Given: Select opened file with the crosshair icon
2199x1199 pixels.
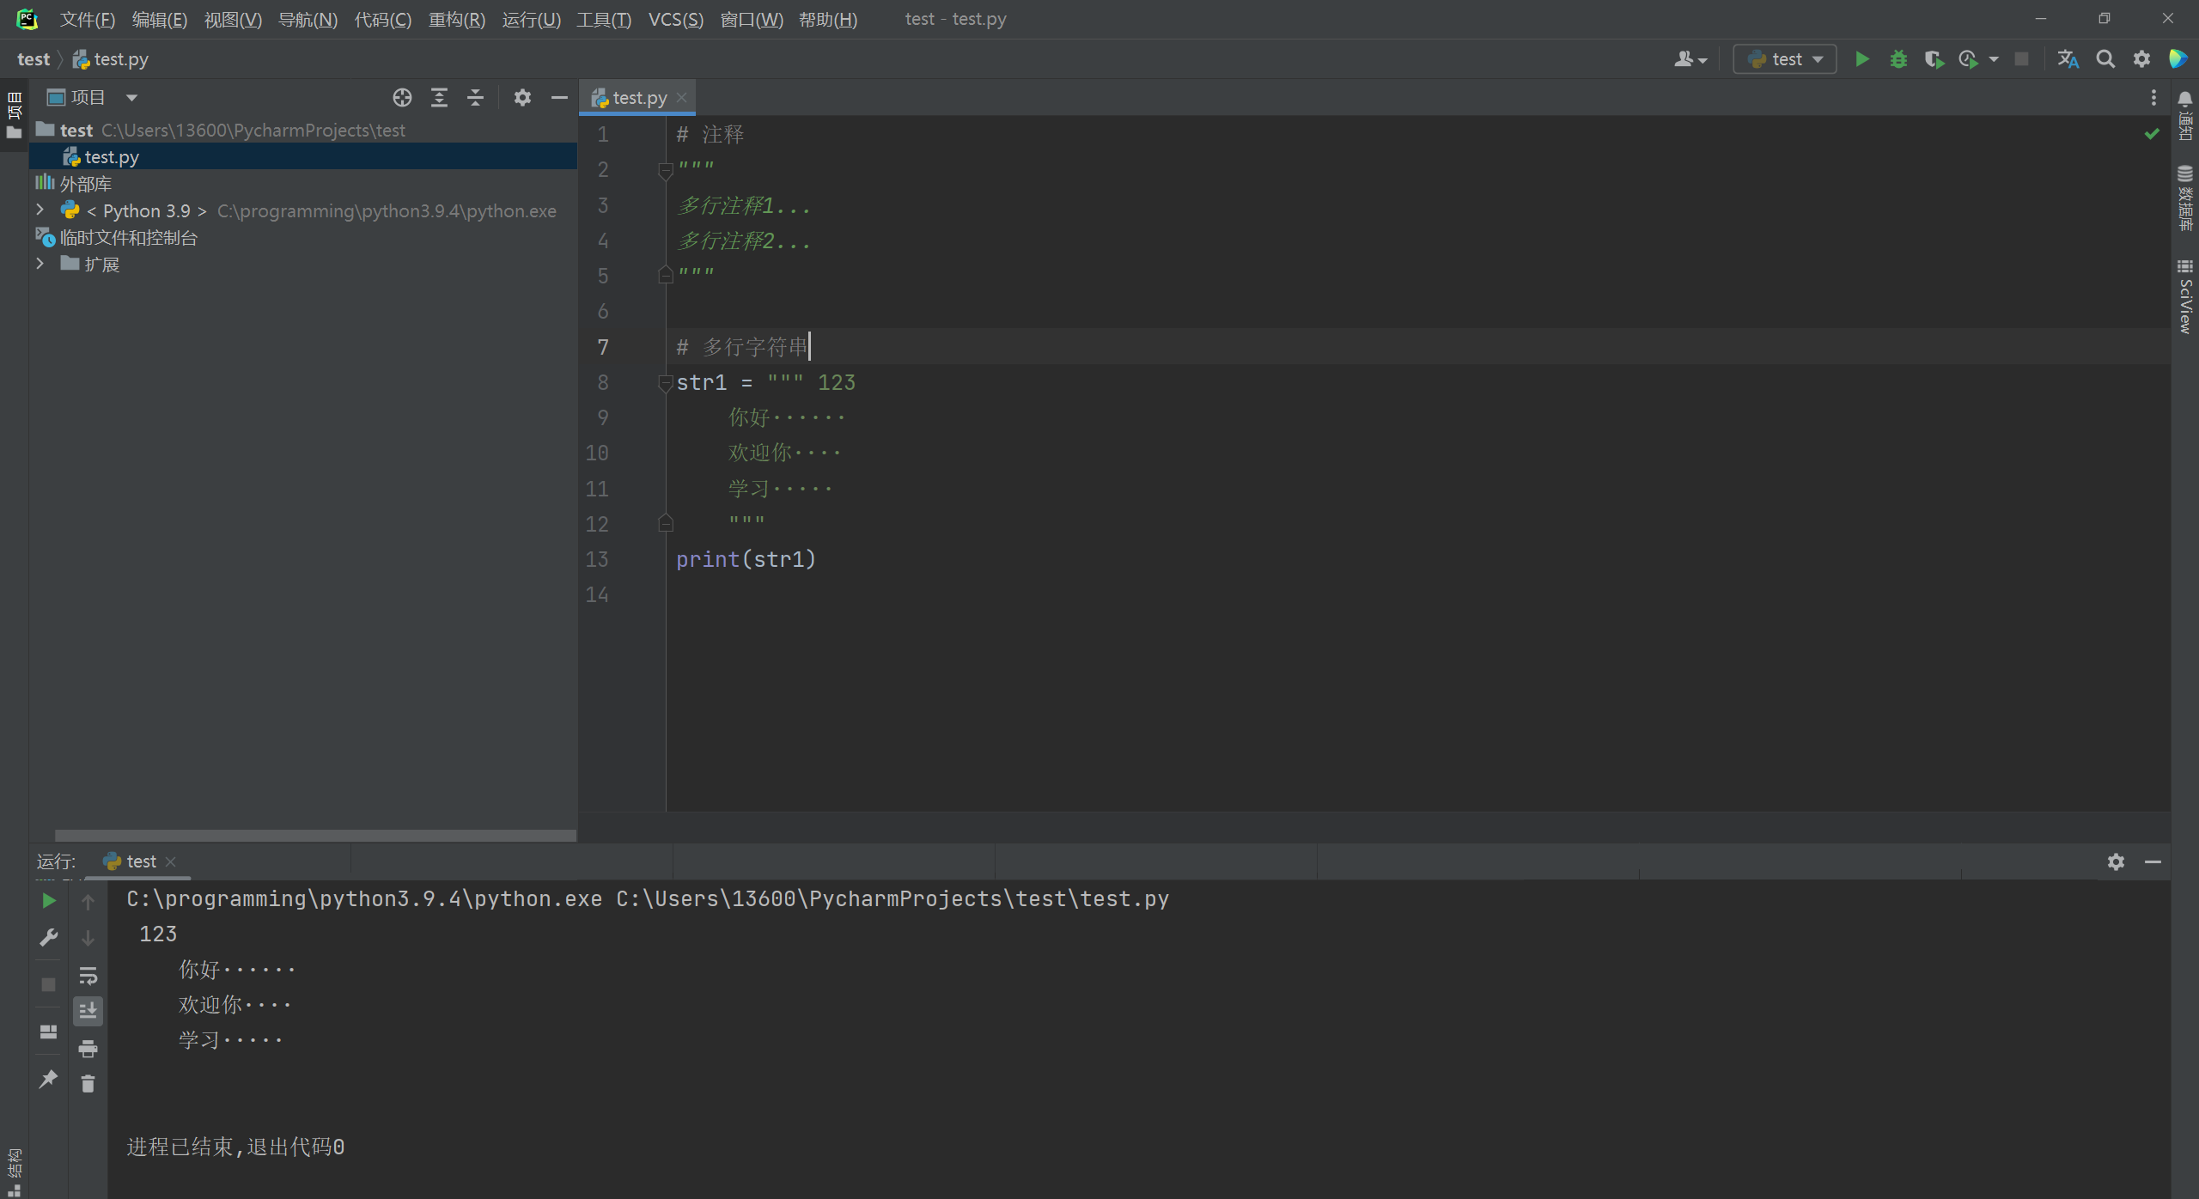Looking at the screenshot, I should pyautogui.click(x=402, y=98).
